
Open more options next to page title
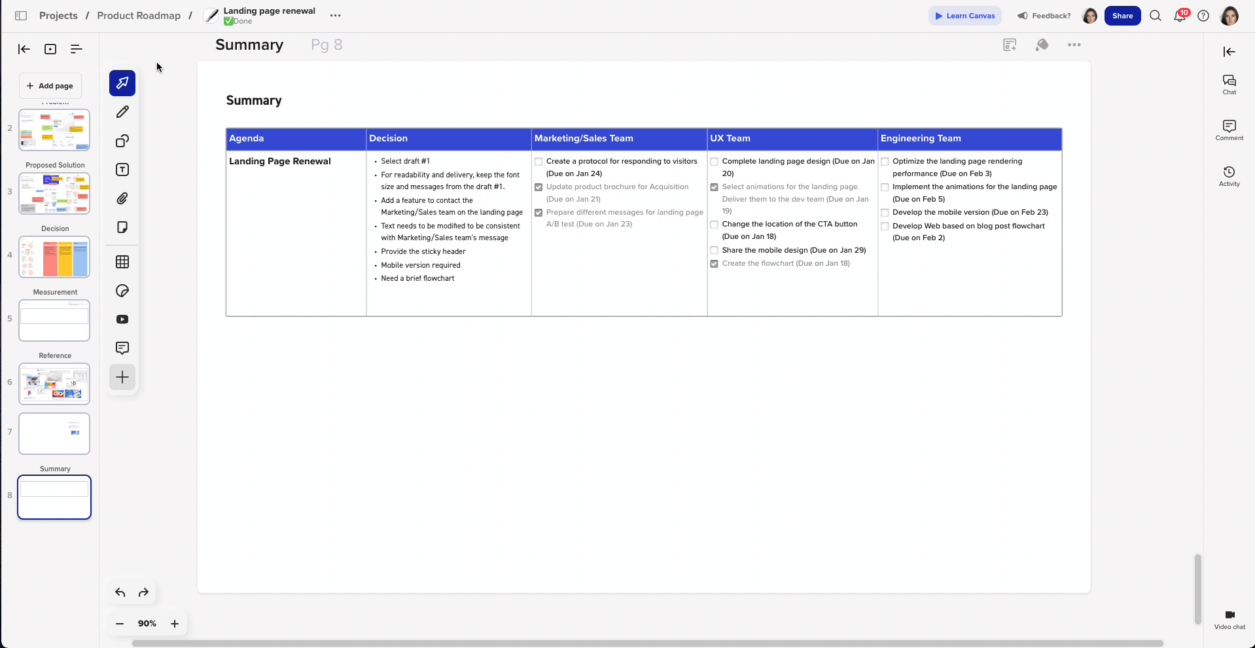coord(335,16)
